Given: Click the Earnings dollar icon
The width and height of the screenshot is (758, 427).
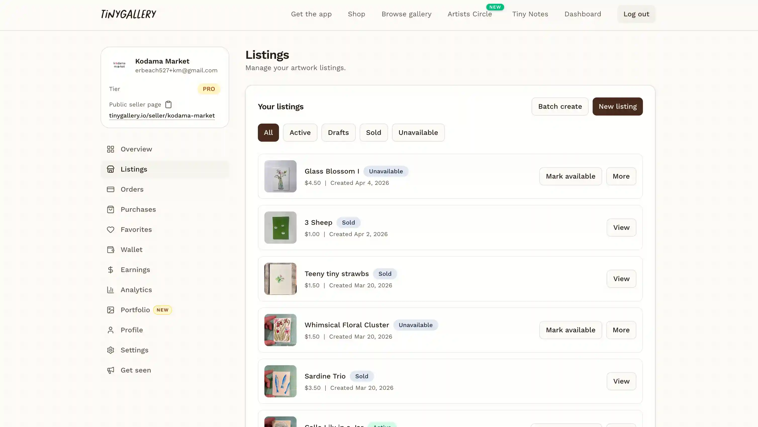Looking at the screenshot, I should click(x=110, y=270).
